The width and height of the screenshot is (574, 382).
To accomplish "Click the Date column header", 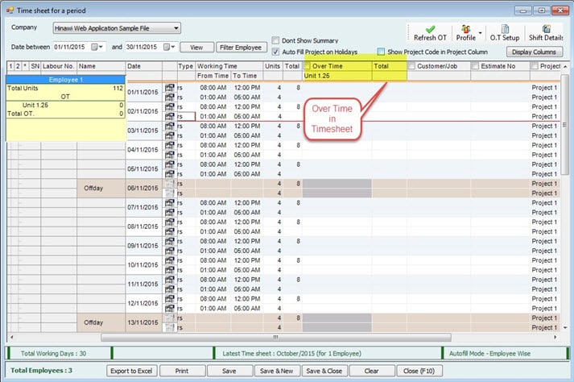I will (x=144, y=66).
